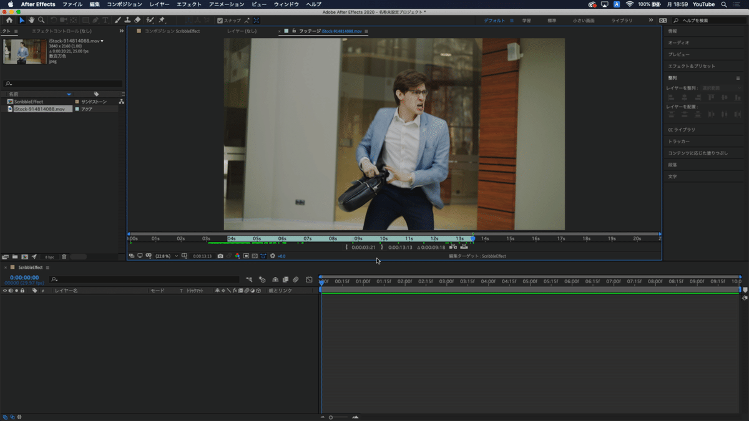Toggle the graph editor button in timeline
749x421 pixels.
pyautogui.click(x=309, y=280)
